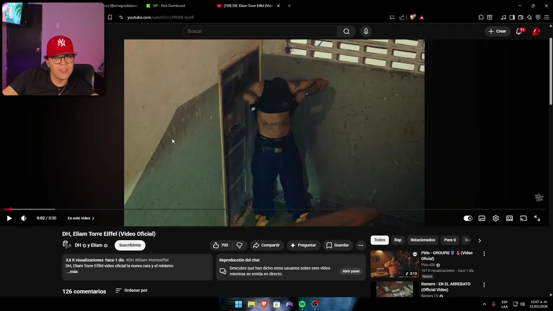The width and height of the screenshot is (553, 311).
Task: Open the browser hamburger main menu
Action: coord(547,17)
